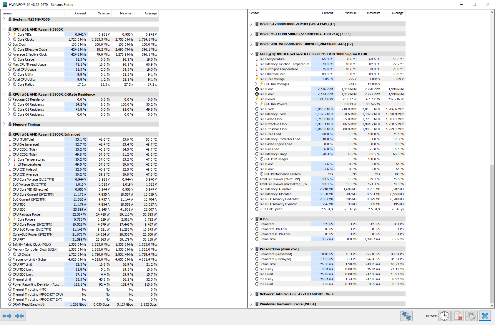Select the GPU Core Load row
Image resolution: width=495 pixels, height=325 pixels.
coord(330,134)
